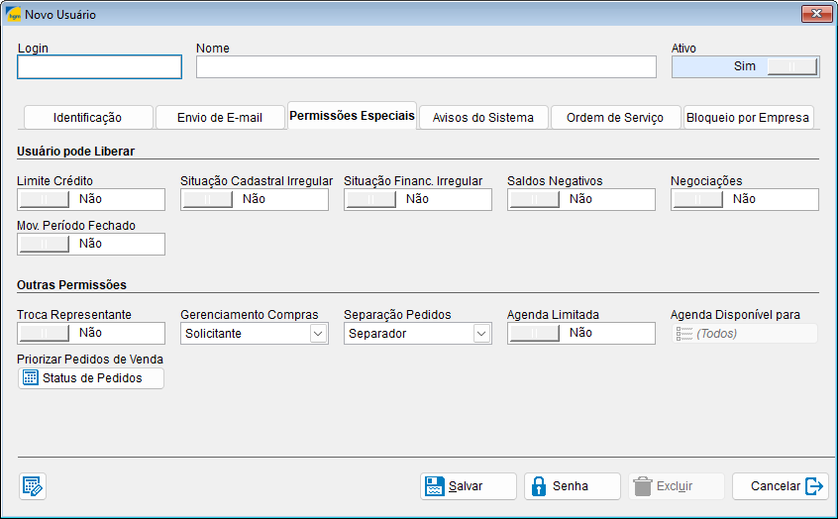Toggle the Limite Crédito switch
The image size is (838, 519).
tap(45, 199)
